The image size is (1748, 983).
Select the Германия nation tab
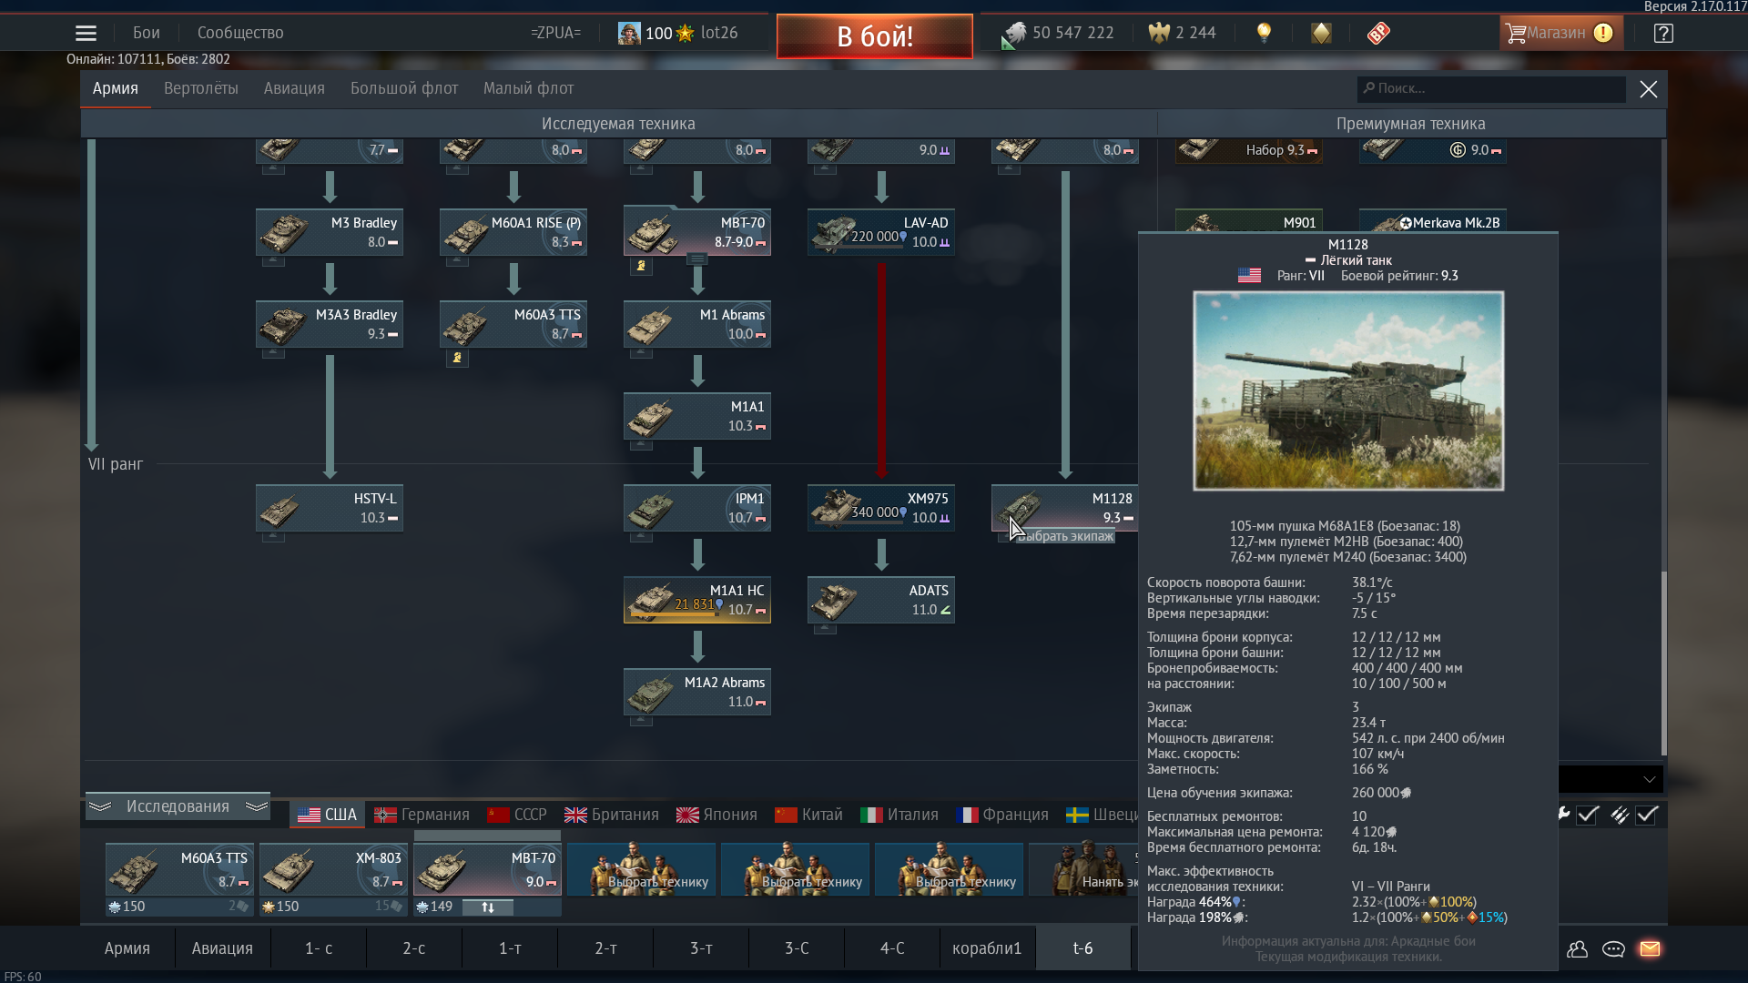pyautogui.click(x=422, y=815)
